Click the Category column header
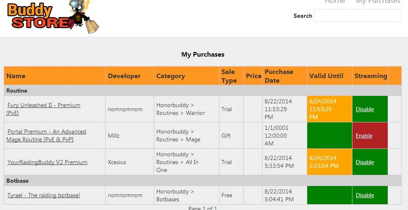This screenshot has height=210, width=408. pos(170,76)
